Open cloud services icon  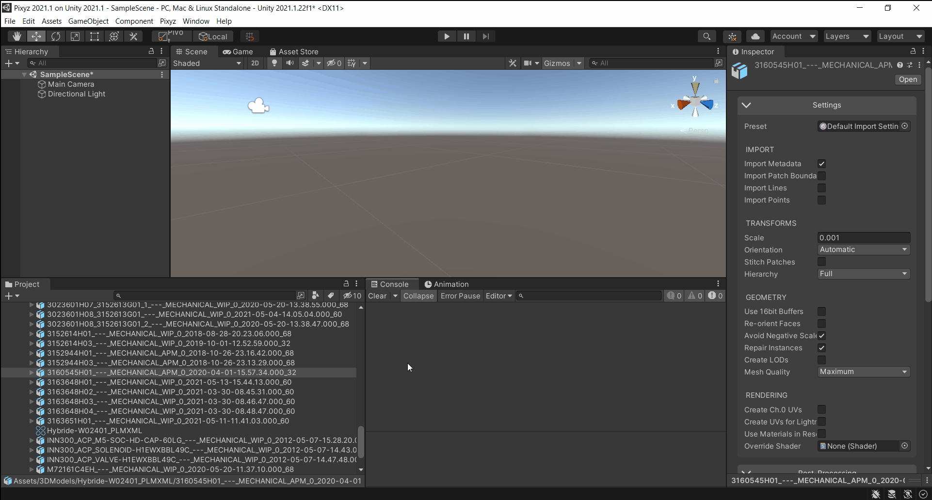pos(755,36)
